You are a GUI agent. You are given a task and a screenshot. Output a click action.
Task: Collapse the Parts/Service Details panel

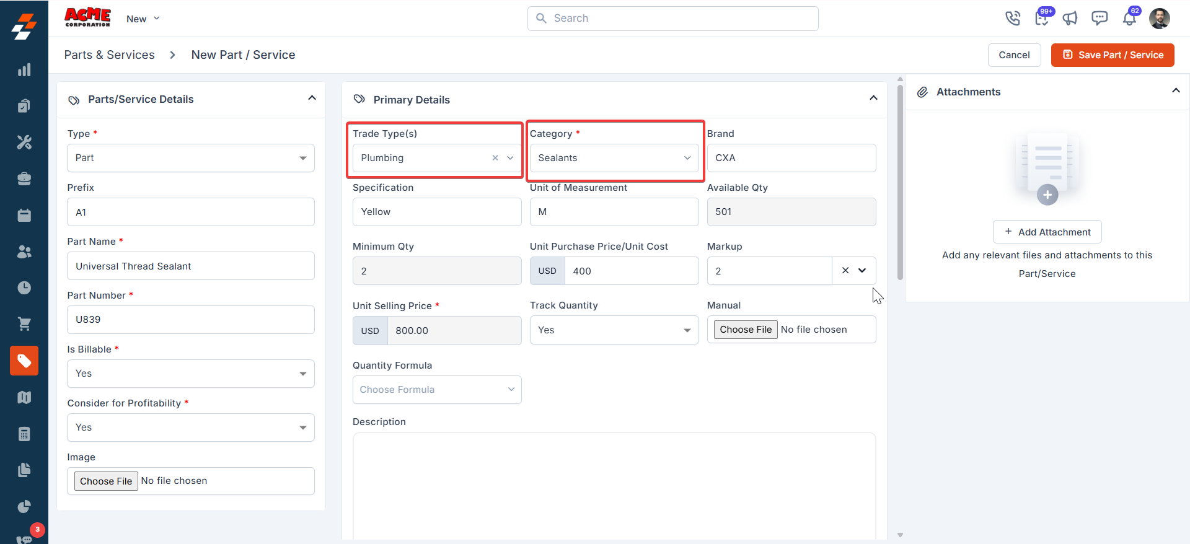312,98
